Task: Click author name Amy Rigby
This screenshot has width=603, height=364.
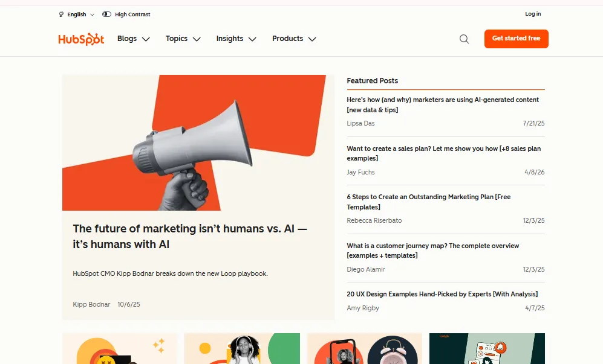Action: click(x=363, y=308)
